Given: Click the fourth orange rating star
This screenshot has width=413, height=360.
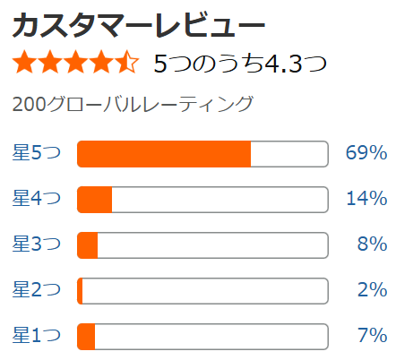Looking at the screenshot, I should pos(101,62).
